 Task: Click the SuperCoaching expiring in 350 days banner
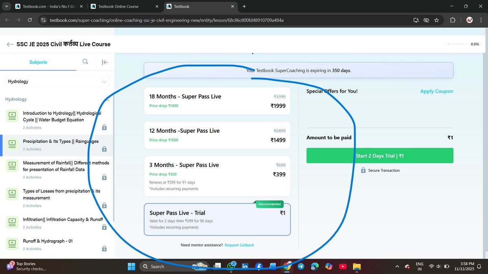point(298,70)
